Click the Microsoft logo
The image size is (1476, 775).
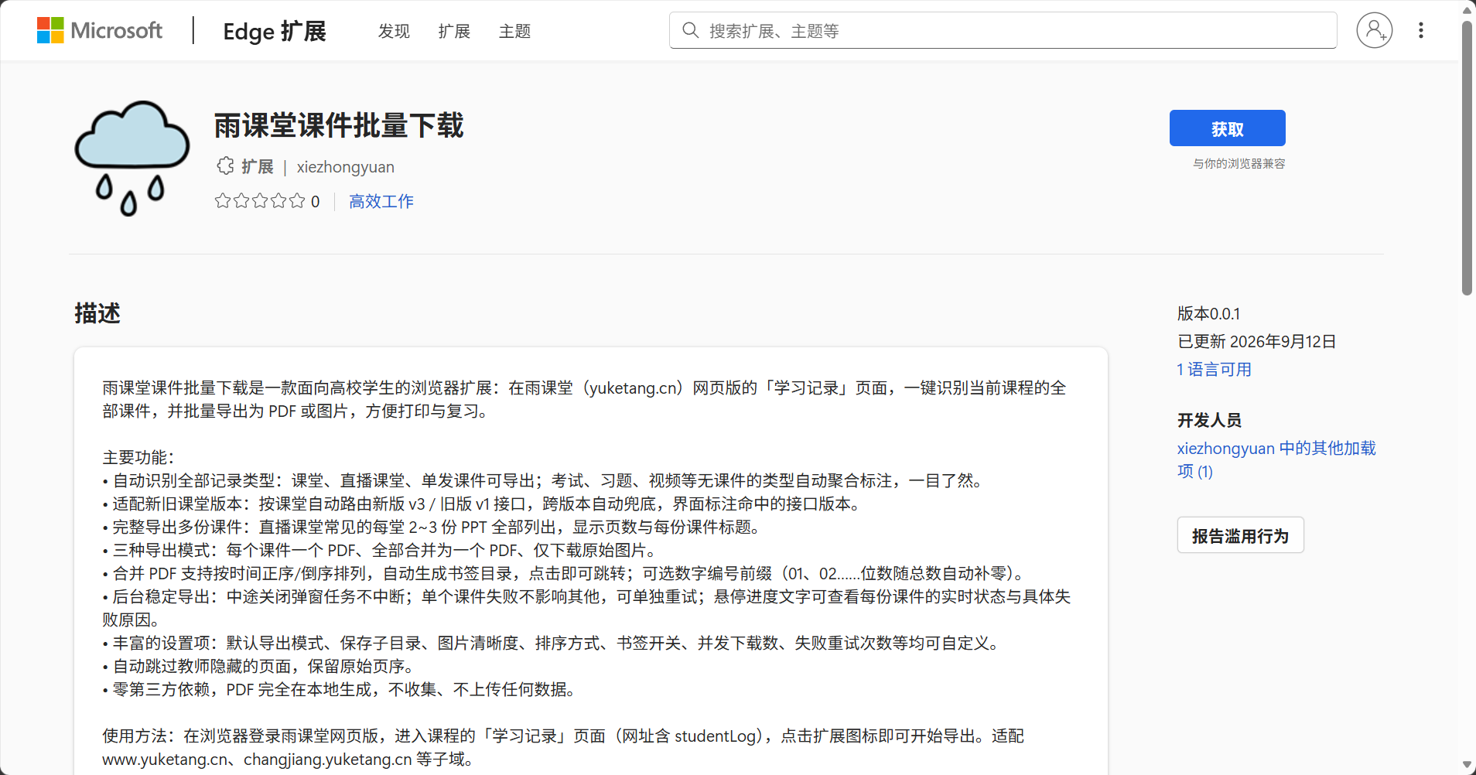[100, 31]
